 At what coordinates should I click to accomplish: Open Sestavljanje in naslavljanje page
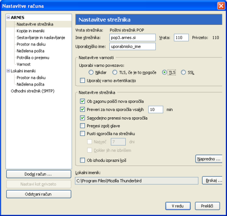(41, 37)
